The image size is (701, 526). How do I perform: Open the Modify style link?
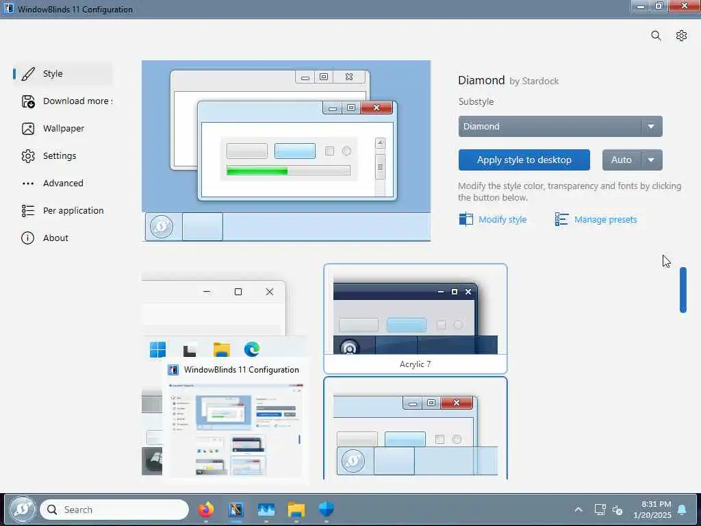[502, 220]
